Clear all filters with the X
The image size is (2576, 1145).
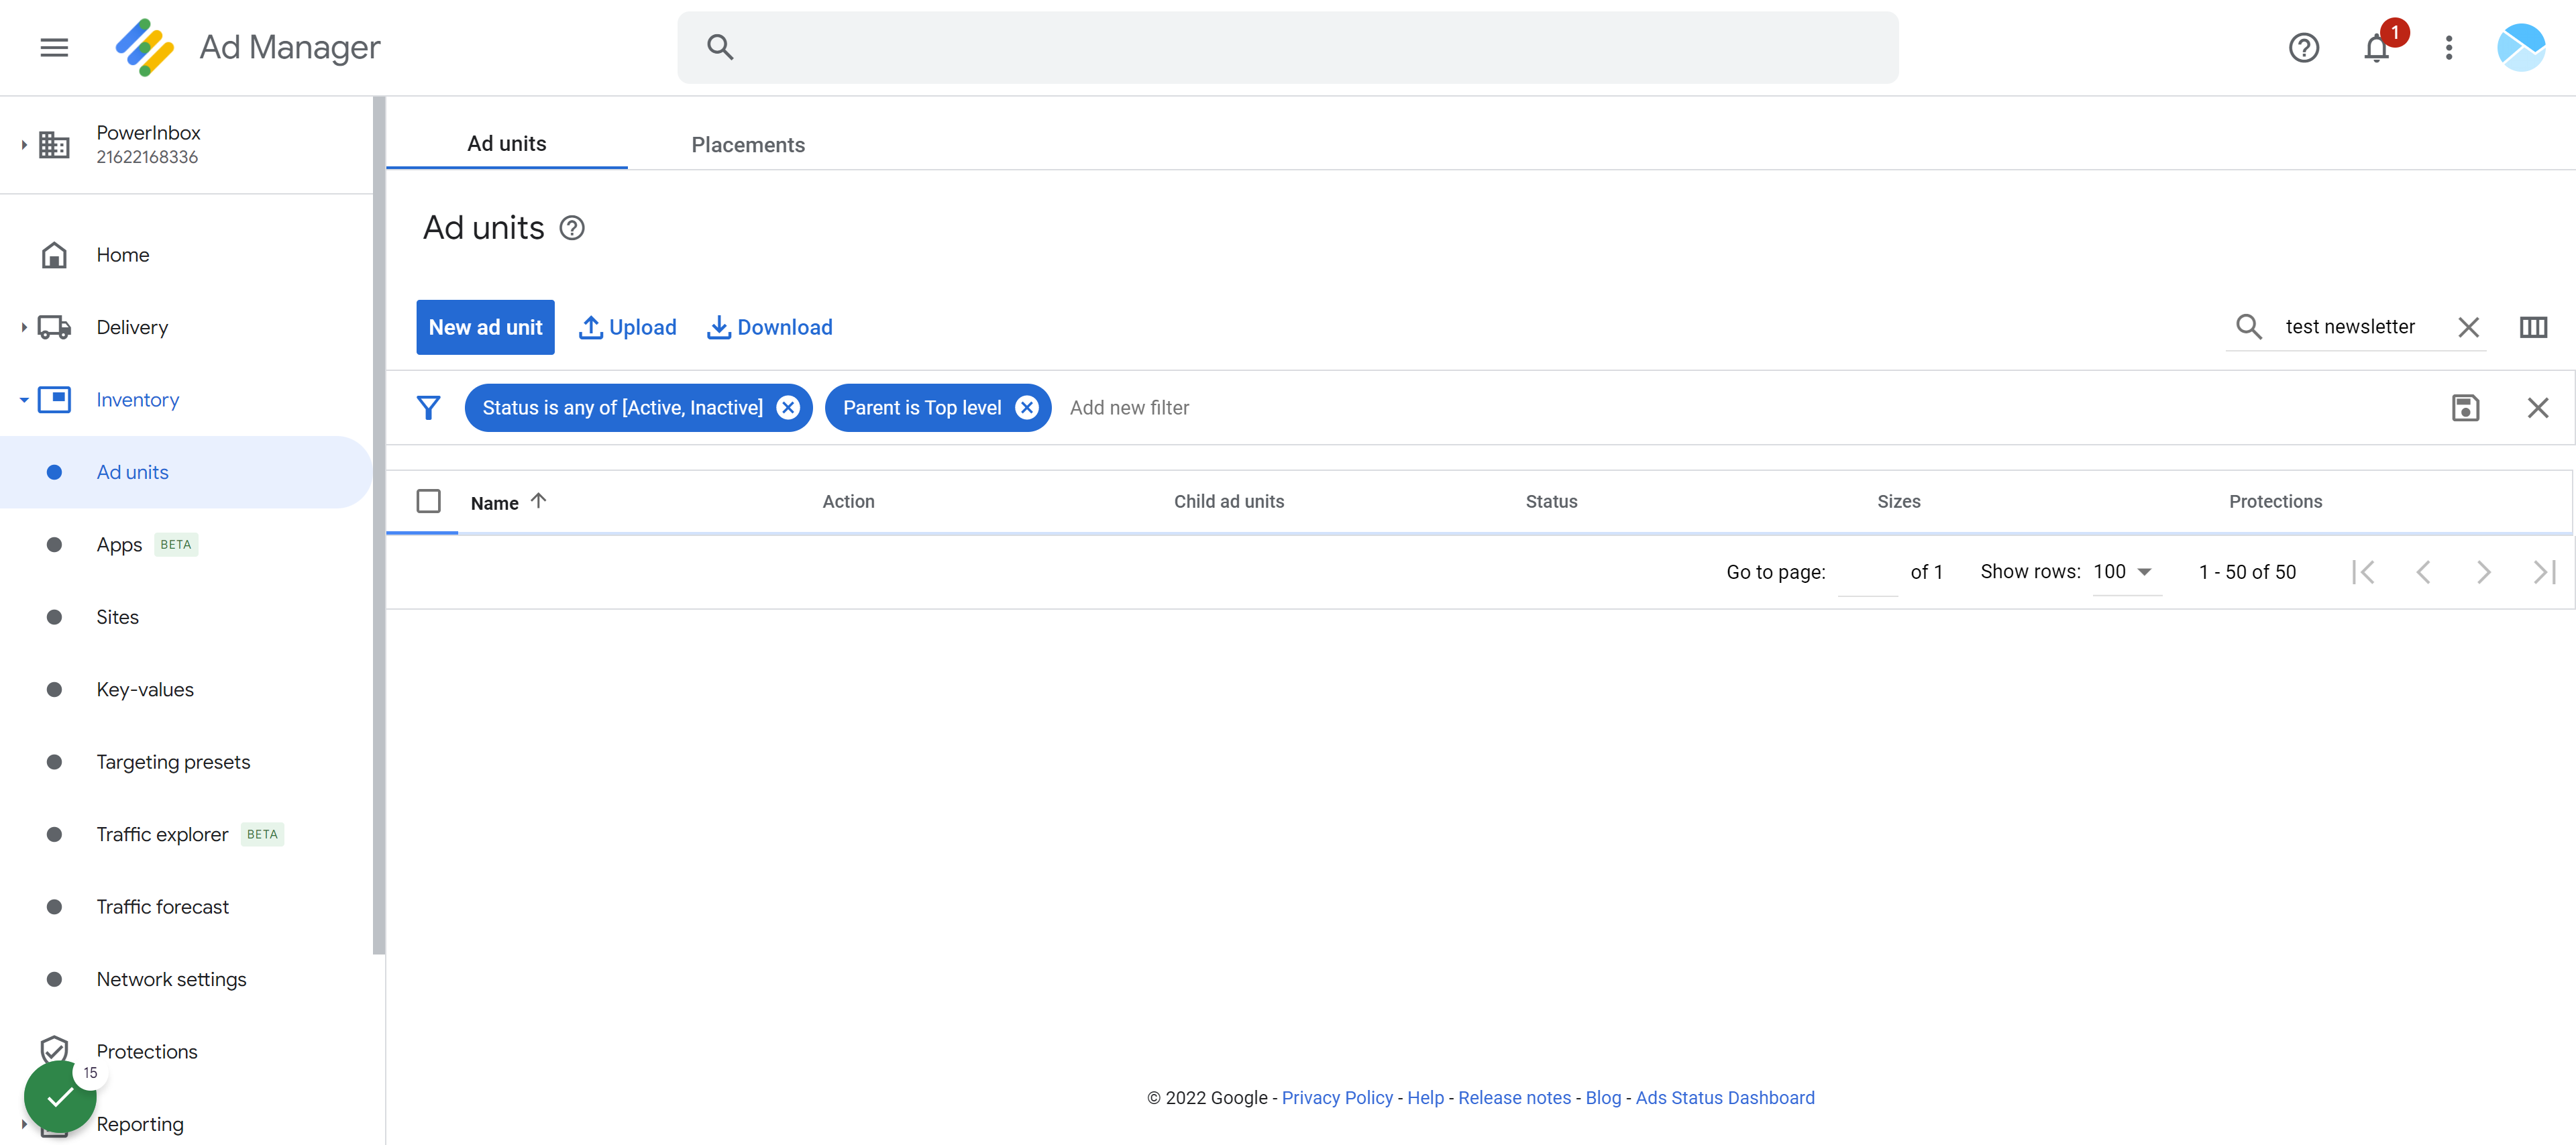(2537, 408)
